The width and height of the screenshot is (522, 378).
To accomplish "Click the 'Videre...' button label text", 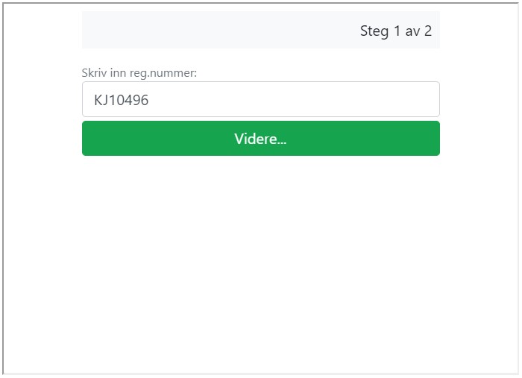I will [x=260, y=139].
